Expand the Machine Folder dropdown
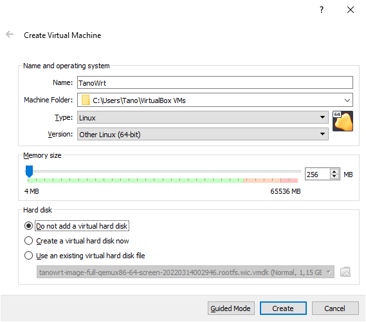Screen dimensions: 366x322 tap(347, 100)
